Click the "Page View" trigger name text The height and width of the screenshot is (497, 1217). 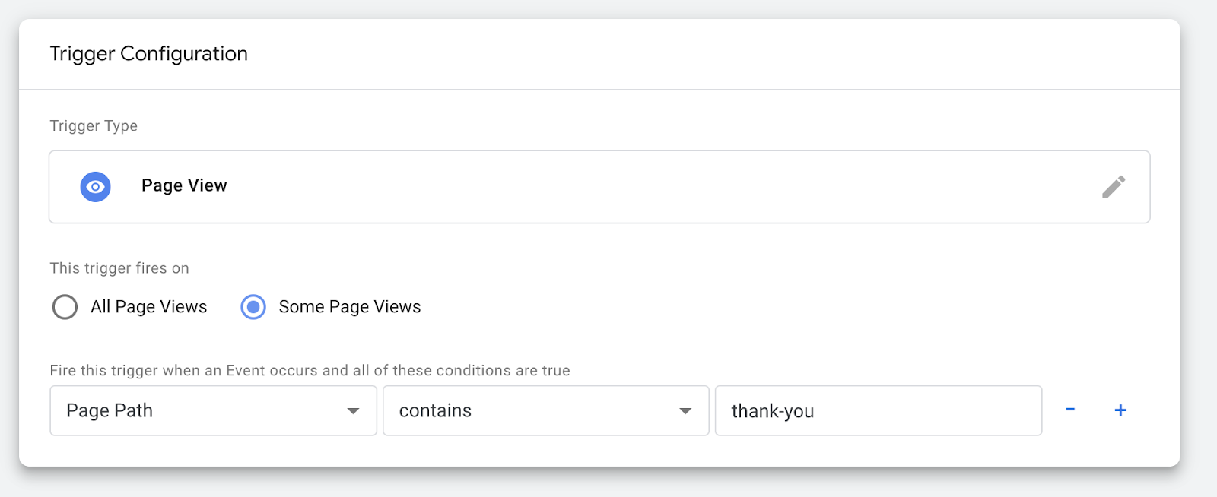tap(184, 185)
